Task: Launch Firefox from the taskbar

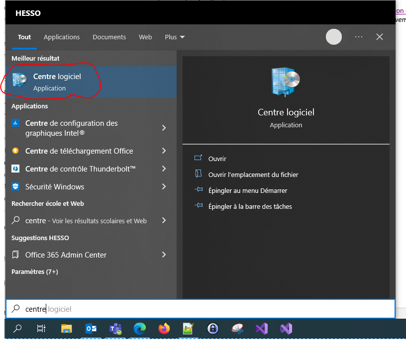Action: click(164, 329)
